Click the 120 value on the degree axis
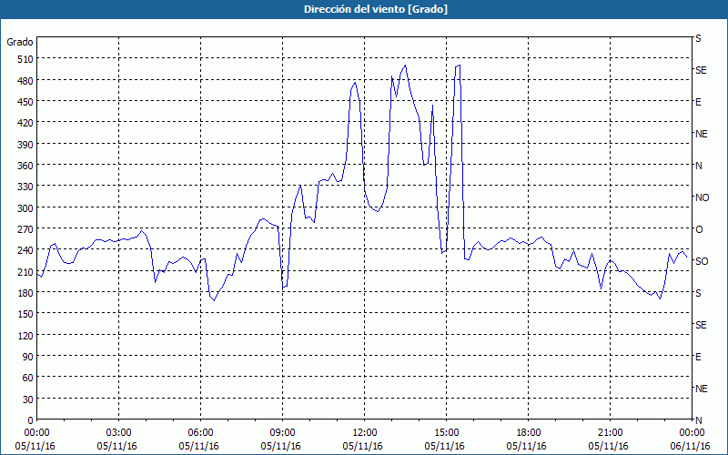The image size is (728, 455). (26, 335)
